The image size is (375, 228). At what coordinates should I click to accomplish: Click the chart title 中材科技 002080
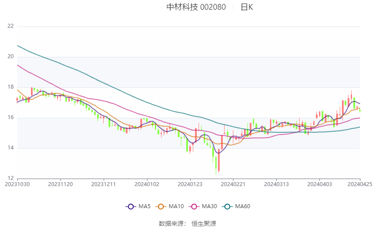[196, 7]
